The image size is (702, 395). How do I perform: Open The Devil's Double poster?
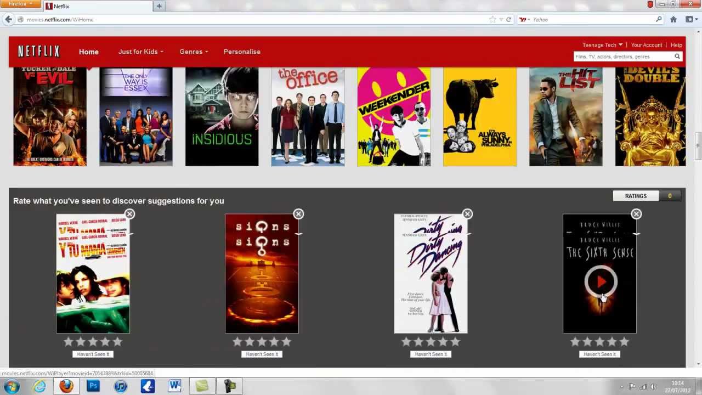pos(650,116)
